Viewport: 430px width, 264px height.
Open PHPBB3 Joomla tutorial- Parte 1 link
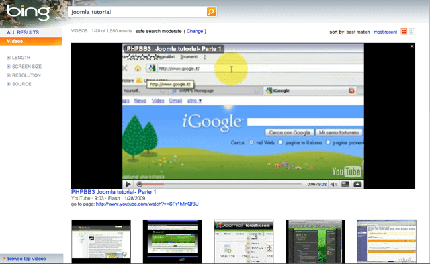(x=114, y=192)
